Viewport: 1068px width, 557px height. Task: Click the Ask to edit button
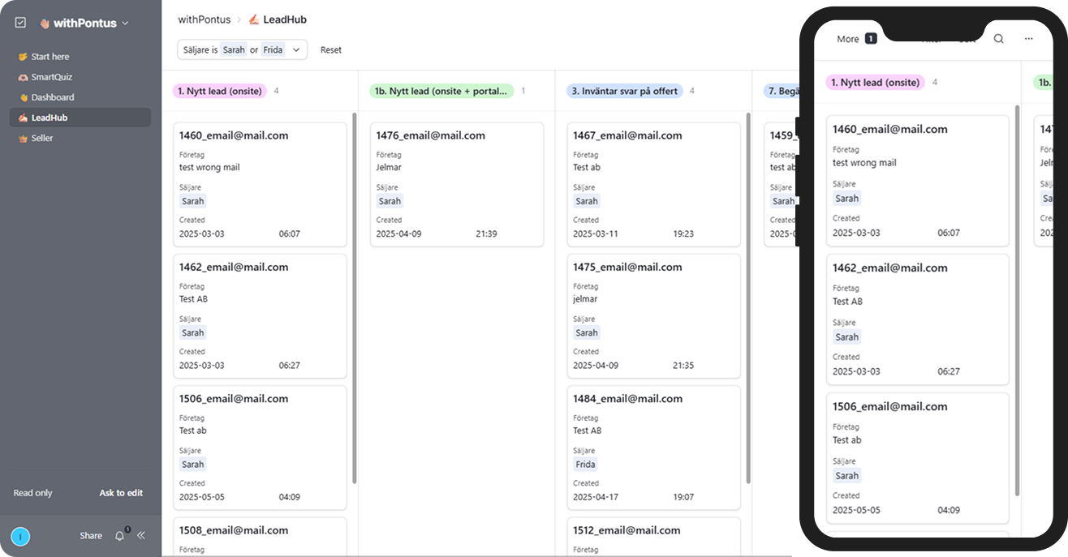(x=121, y=493)
